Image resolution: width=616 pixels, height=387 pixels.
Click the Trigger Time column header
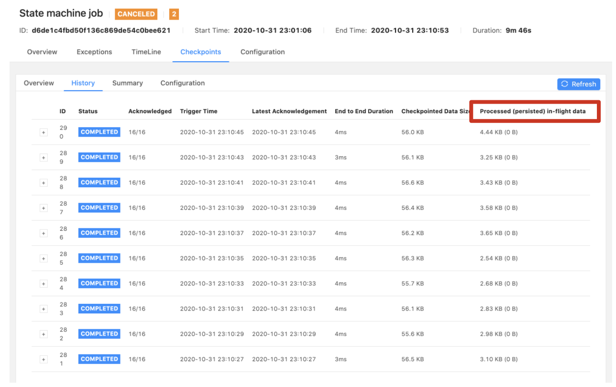[x=198, y=111]
